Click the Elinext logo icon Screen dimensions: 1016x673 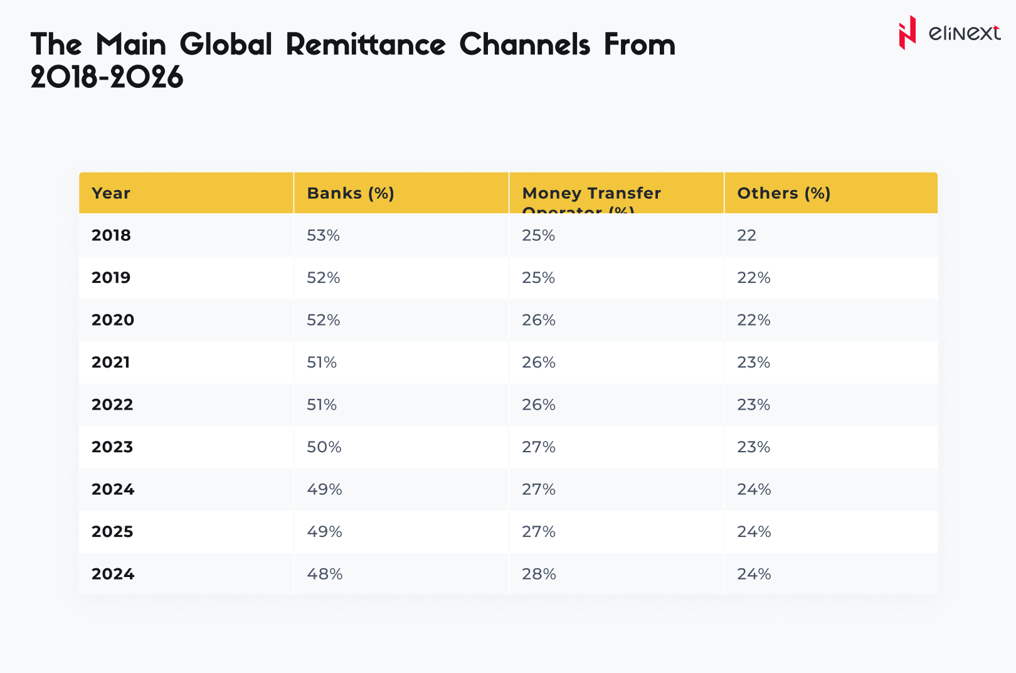[x=907, y=33]
